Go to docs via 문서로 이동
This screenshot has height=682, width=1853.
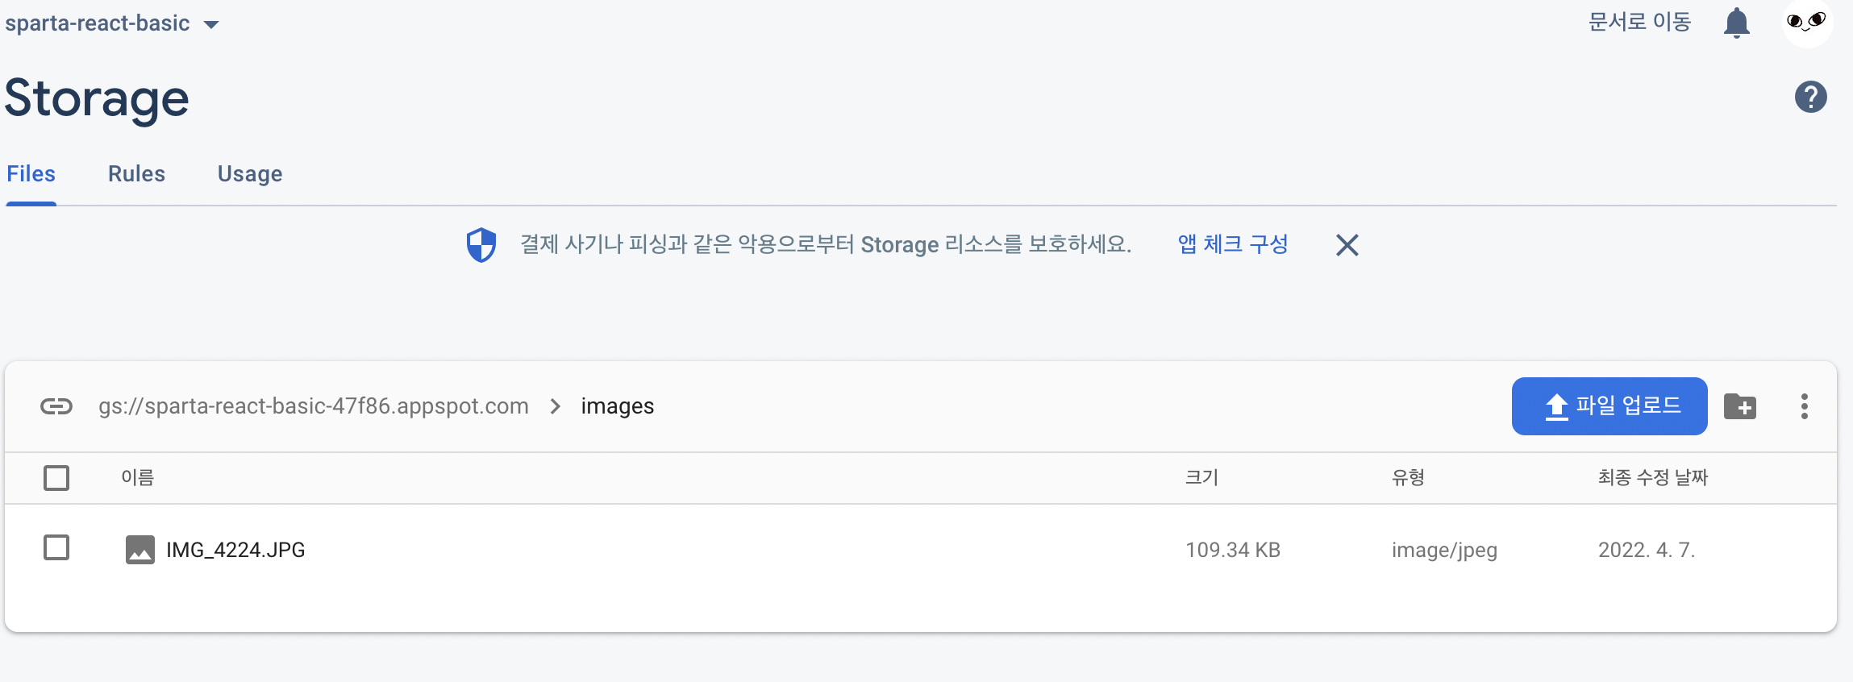coord(1639,22)
